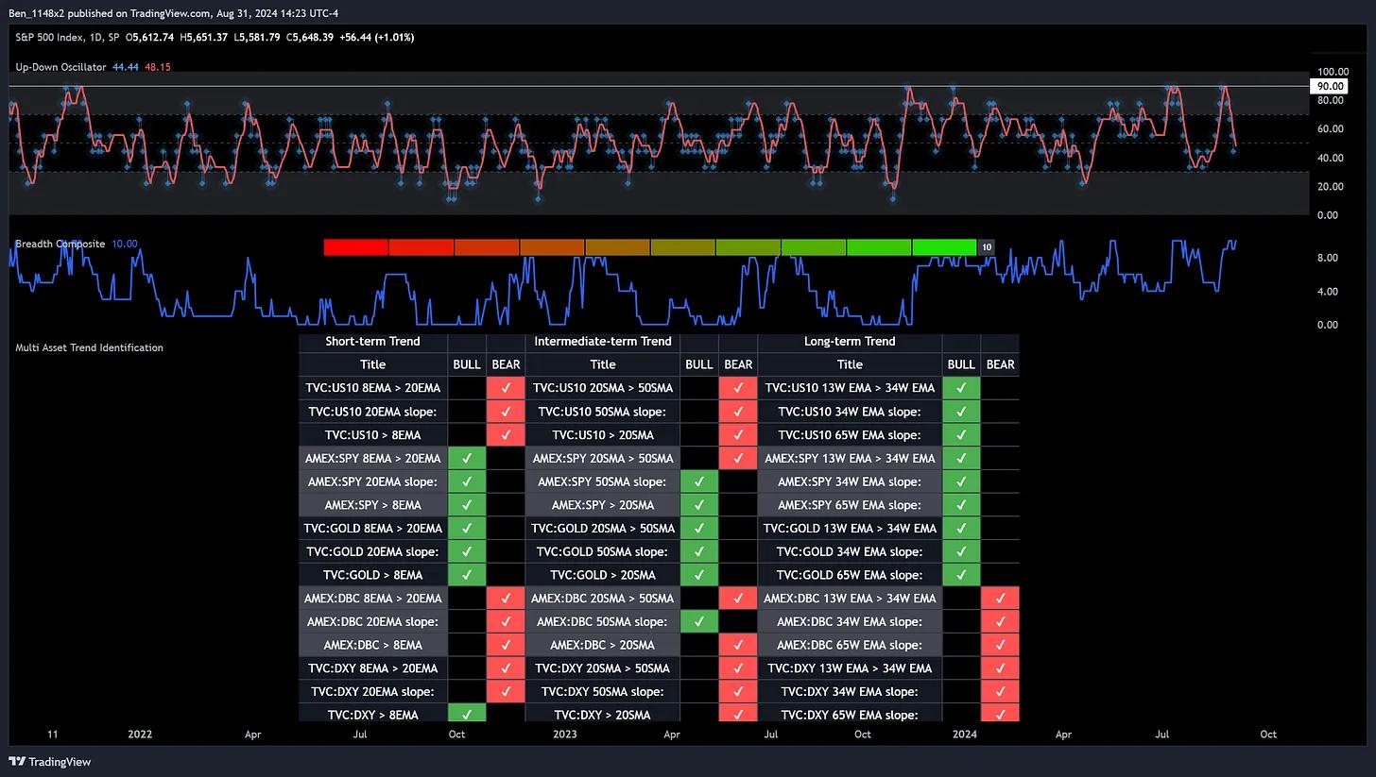Screen dimensions: 1376x777
Task: Click the bear checkmark for AMEX:DBC 13W EMA > 34W EMA
Action: [1000, 598]
